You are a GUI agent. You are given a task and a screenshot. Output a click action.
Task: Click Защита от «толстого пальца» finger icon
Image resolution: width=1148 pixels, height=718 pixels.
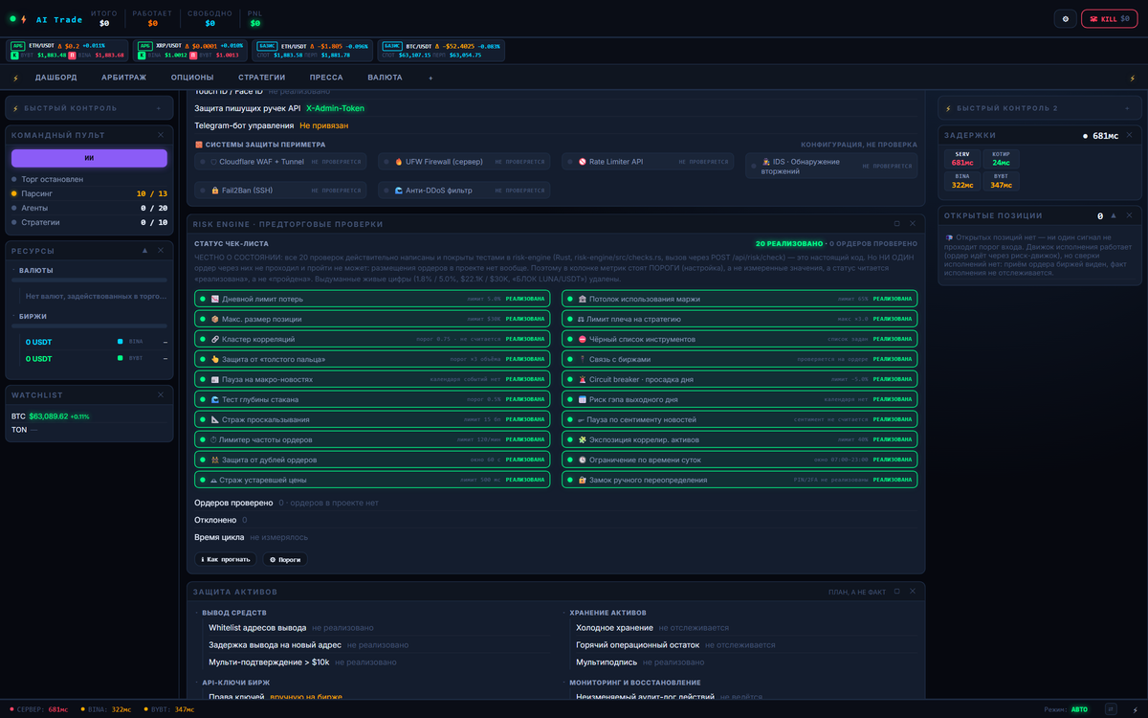coord(215,359)
